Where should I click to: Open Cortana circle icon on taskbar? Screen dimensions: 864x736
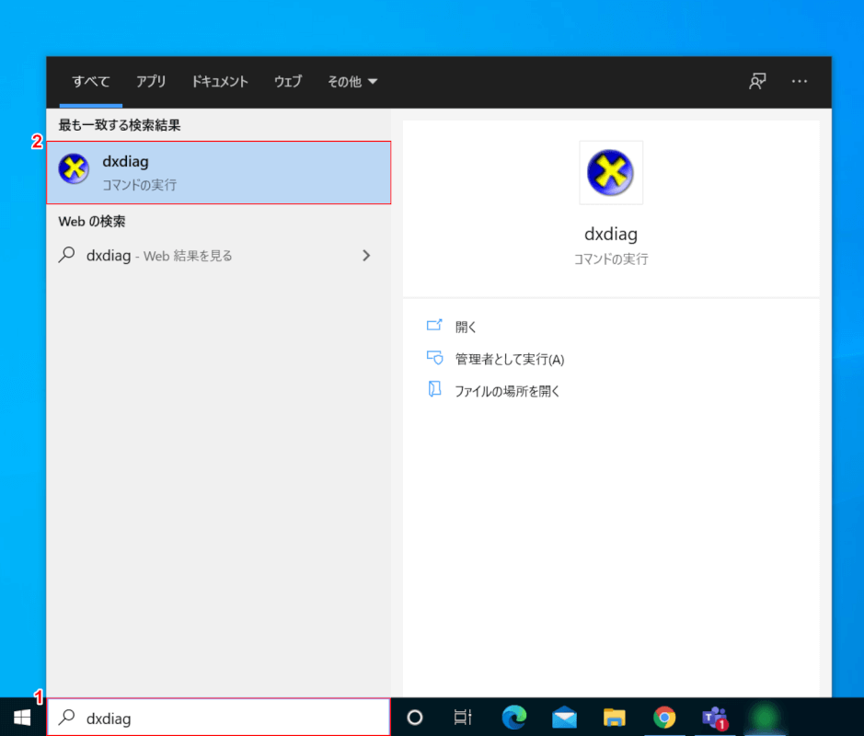pyautogui.click(x=414, y=718)
